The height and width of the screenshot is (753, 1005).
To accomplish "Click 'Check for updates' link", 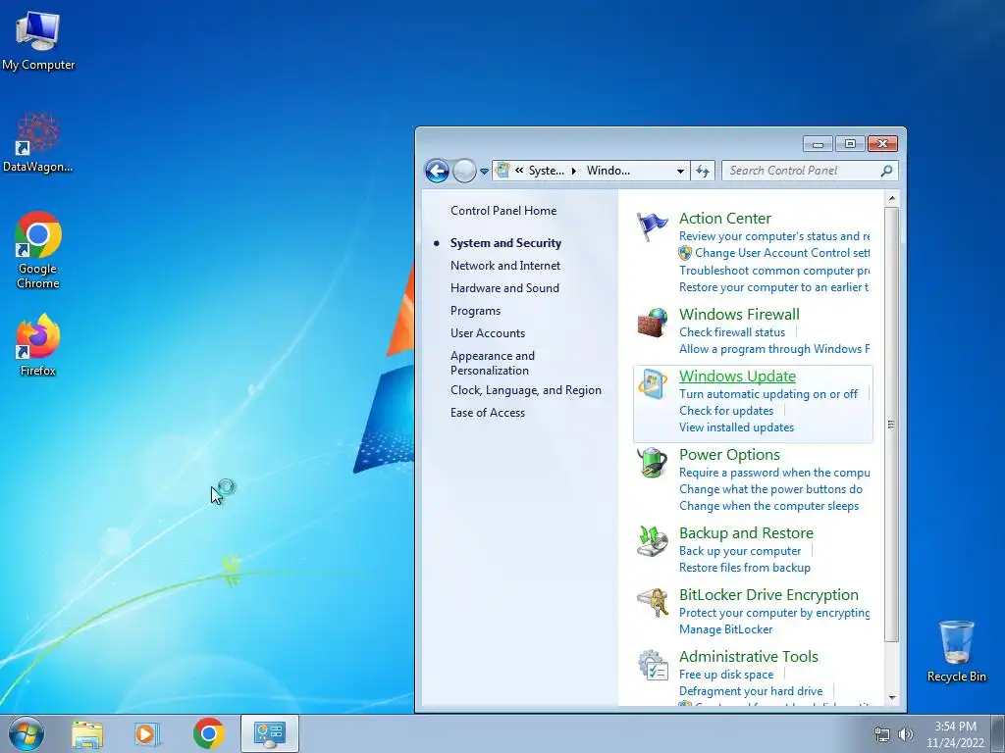I will click(x=726, y=411).
